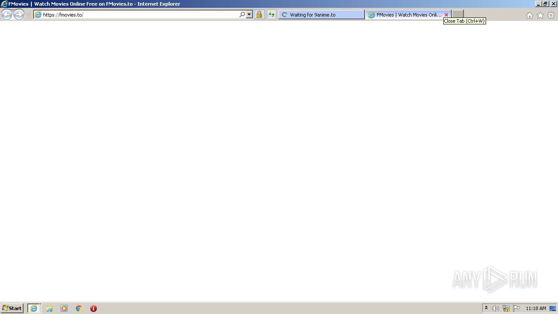Image resolution: width=558 pixels, height=314 pixels.
Task: Select the FMovies | Watch Movies Online tab
Action: tap(405, 14)
